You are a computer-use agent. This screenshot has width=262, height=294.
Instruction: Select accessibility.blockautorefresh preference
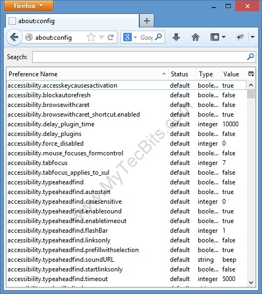point(126,95)
